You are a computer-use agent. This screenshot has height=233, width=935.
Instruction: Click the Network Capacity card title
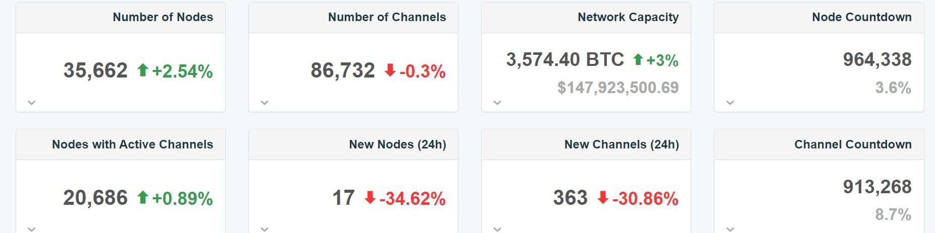[628, 17]
